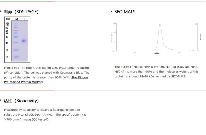Screen dimensions: 206x135
Task: Click the 电泳 (SDS-PAGE) section heading
Action: point(21,12)
